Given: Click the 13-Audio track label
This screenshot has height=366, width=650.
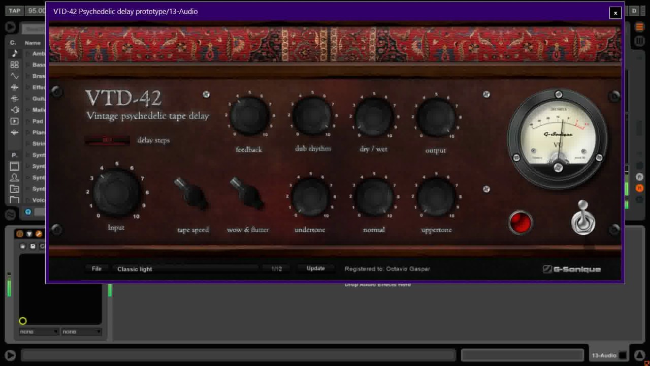Looking at the screenshot, I should click(604, 355).
